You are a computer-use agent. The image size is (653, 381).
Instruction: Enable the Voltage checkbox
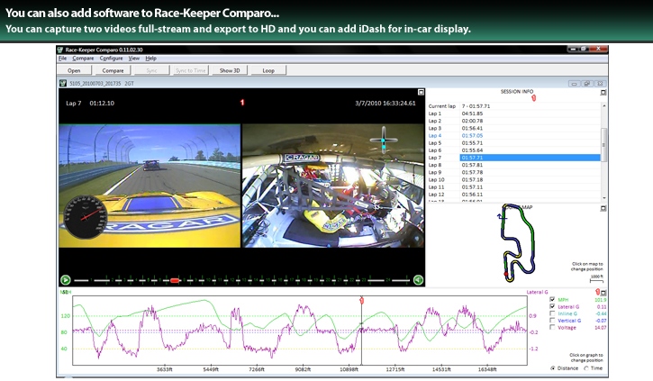click(x=552, y=328)
